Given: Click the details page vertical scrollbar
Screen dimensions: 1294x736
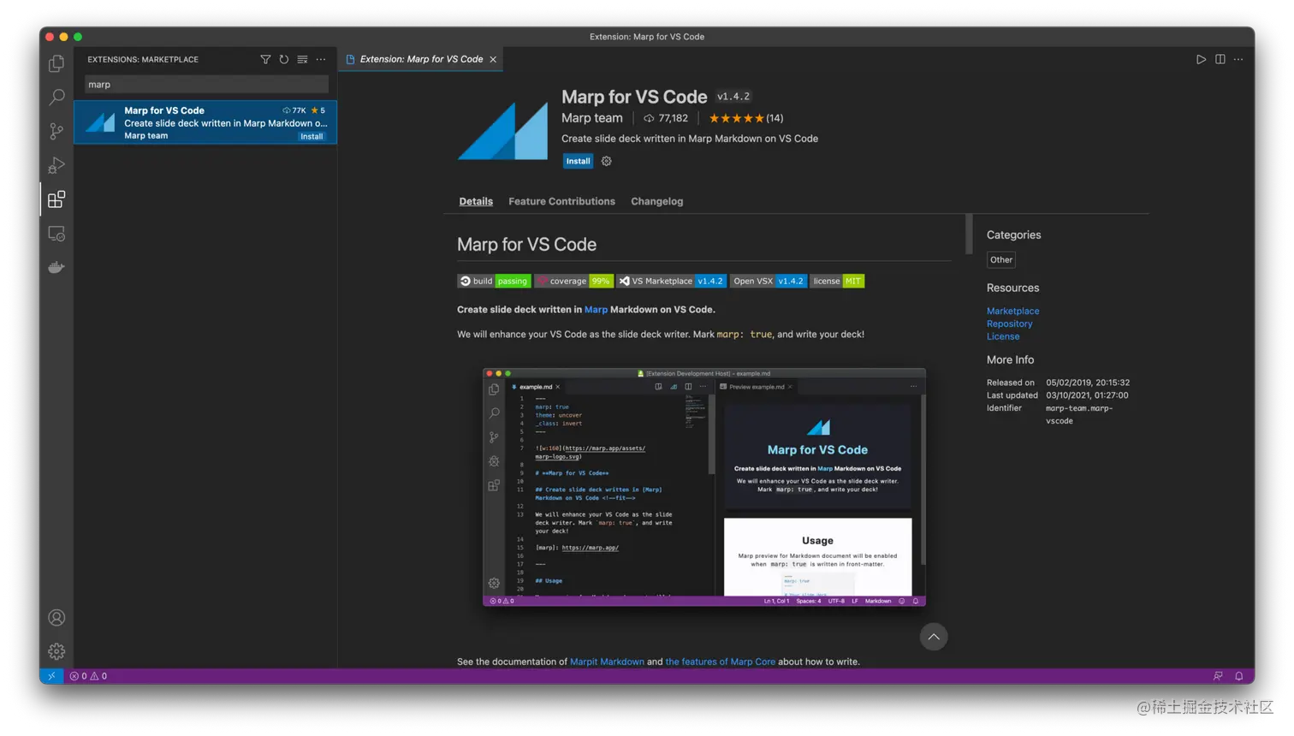Looking at the screenshot, I should pyautogui.click(x=969, y=234).
